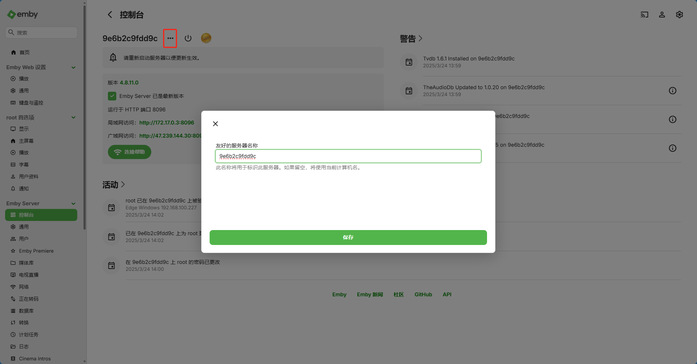The width and height of the screenshot is (697, 364).
Task: Click calendar icon for password changed activity
Action: (112, 266)
